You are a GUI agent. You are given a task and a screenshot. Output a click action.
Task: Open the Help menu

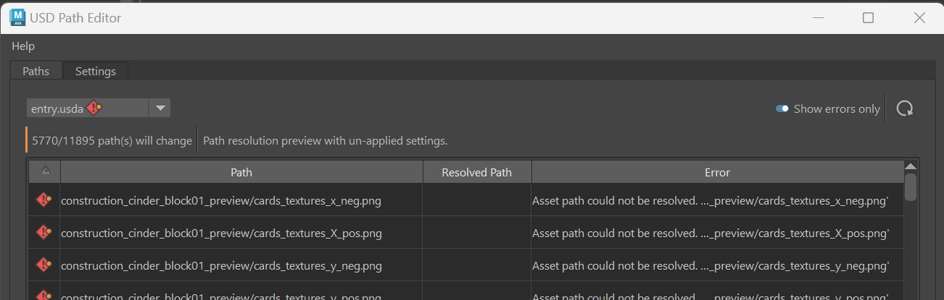pyautogui.click(x=23, y=46)
